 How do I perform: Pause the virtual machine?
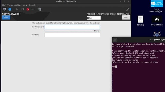(22, 9)
